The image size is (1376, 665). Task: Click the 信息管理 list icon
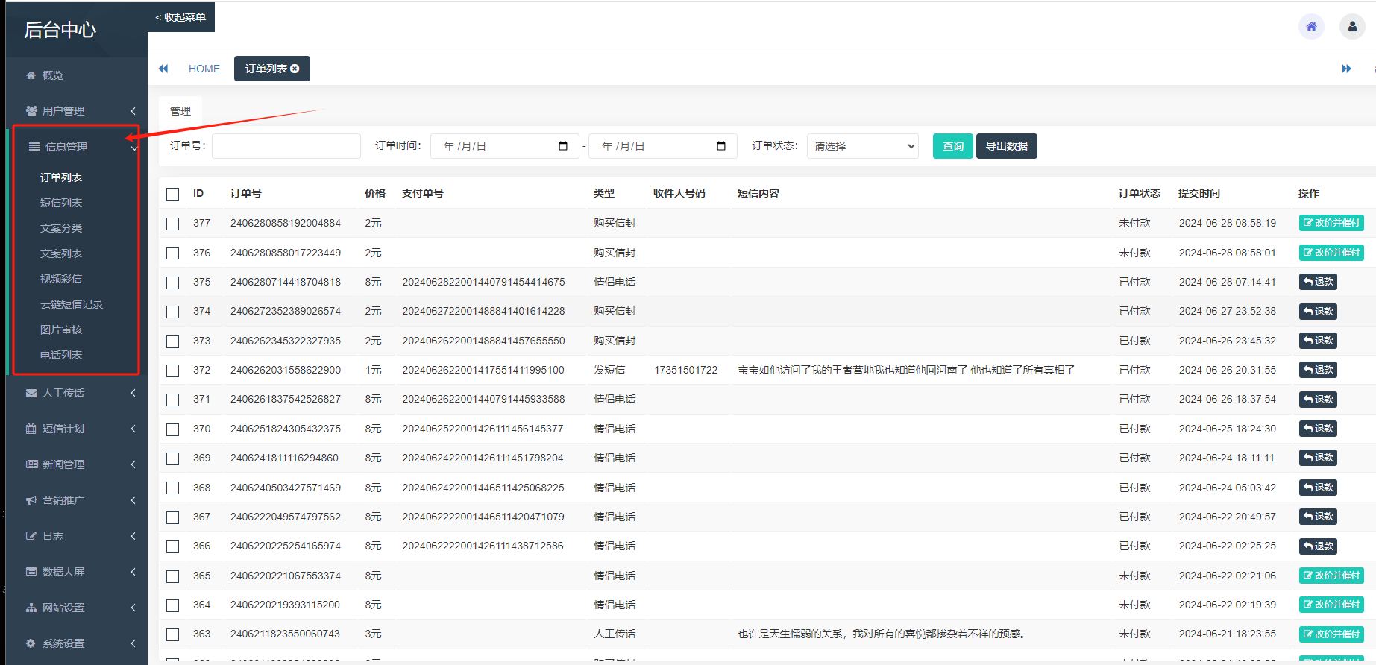click(x=34, y=147)
